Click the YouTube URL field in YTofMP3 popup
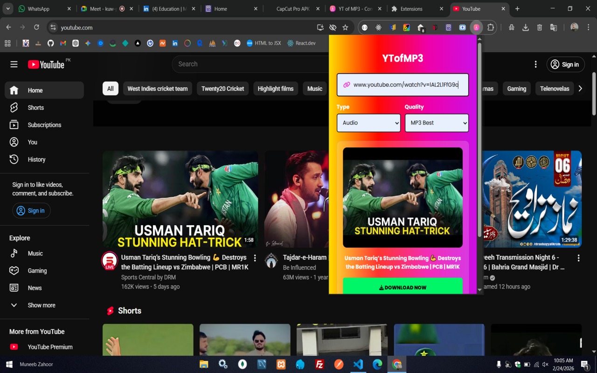597x373 pixels. pyautogui.click(x=403, y=85)
